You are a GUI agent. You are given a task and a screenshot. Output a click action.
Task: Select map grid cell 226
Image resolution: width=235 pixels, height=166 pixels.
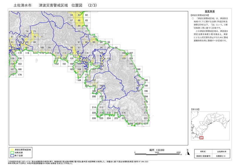click(x=94, y=118)
